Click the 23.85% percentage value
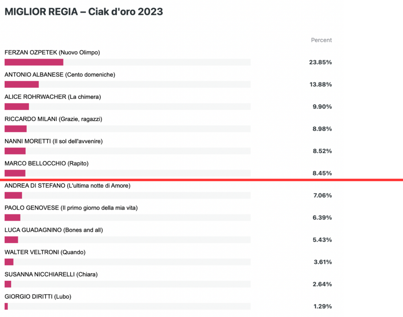Viewport: 403px width, 317px height. click(x=320, y=62)
